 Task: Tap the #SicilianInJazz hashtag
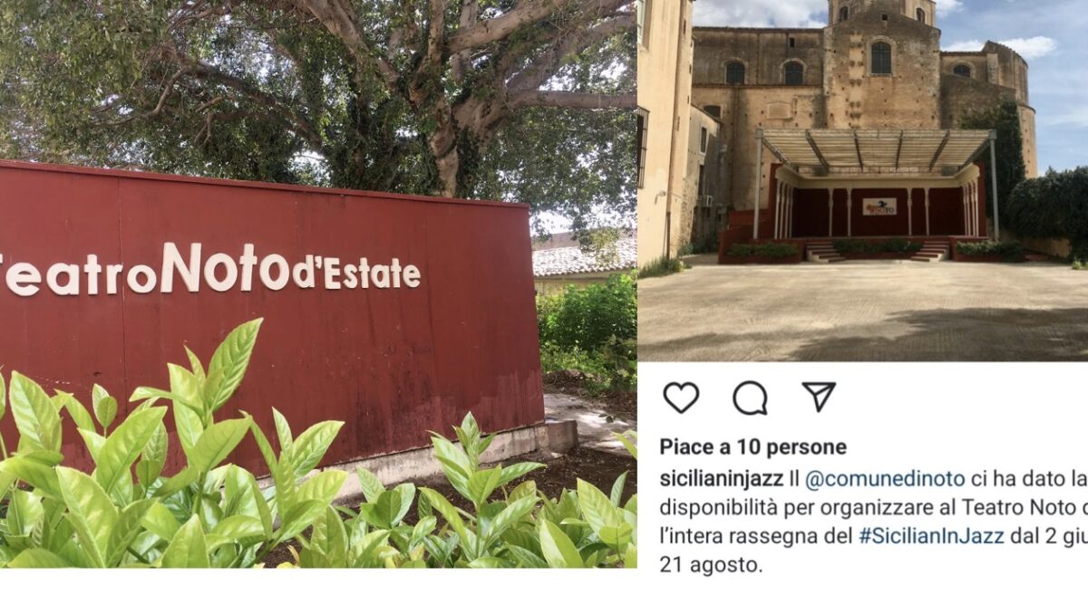(x=931, y=535)
